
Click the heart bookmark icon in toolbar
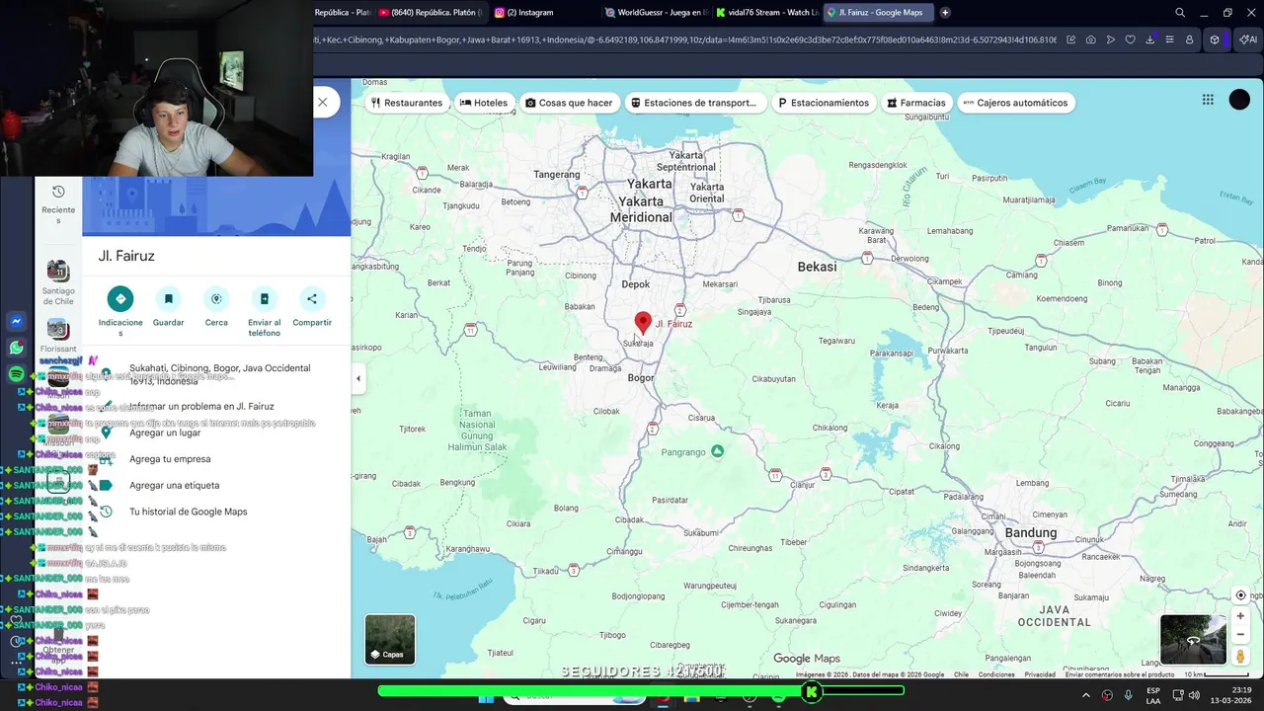[x=1130, y=39]
